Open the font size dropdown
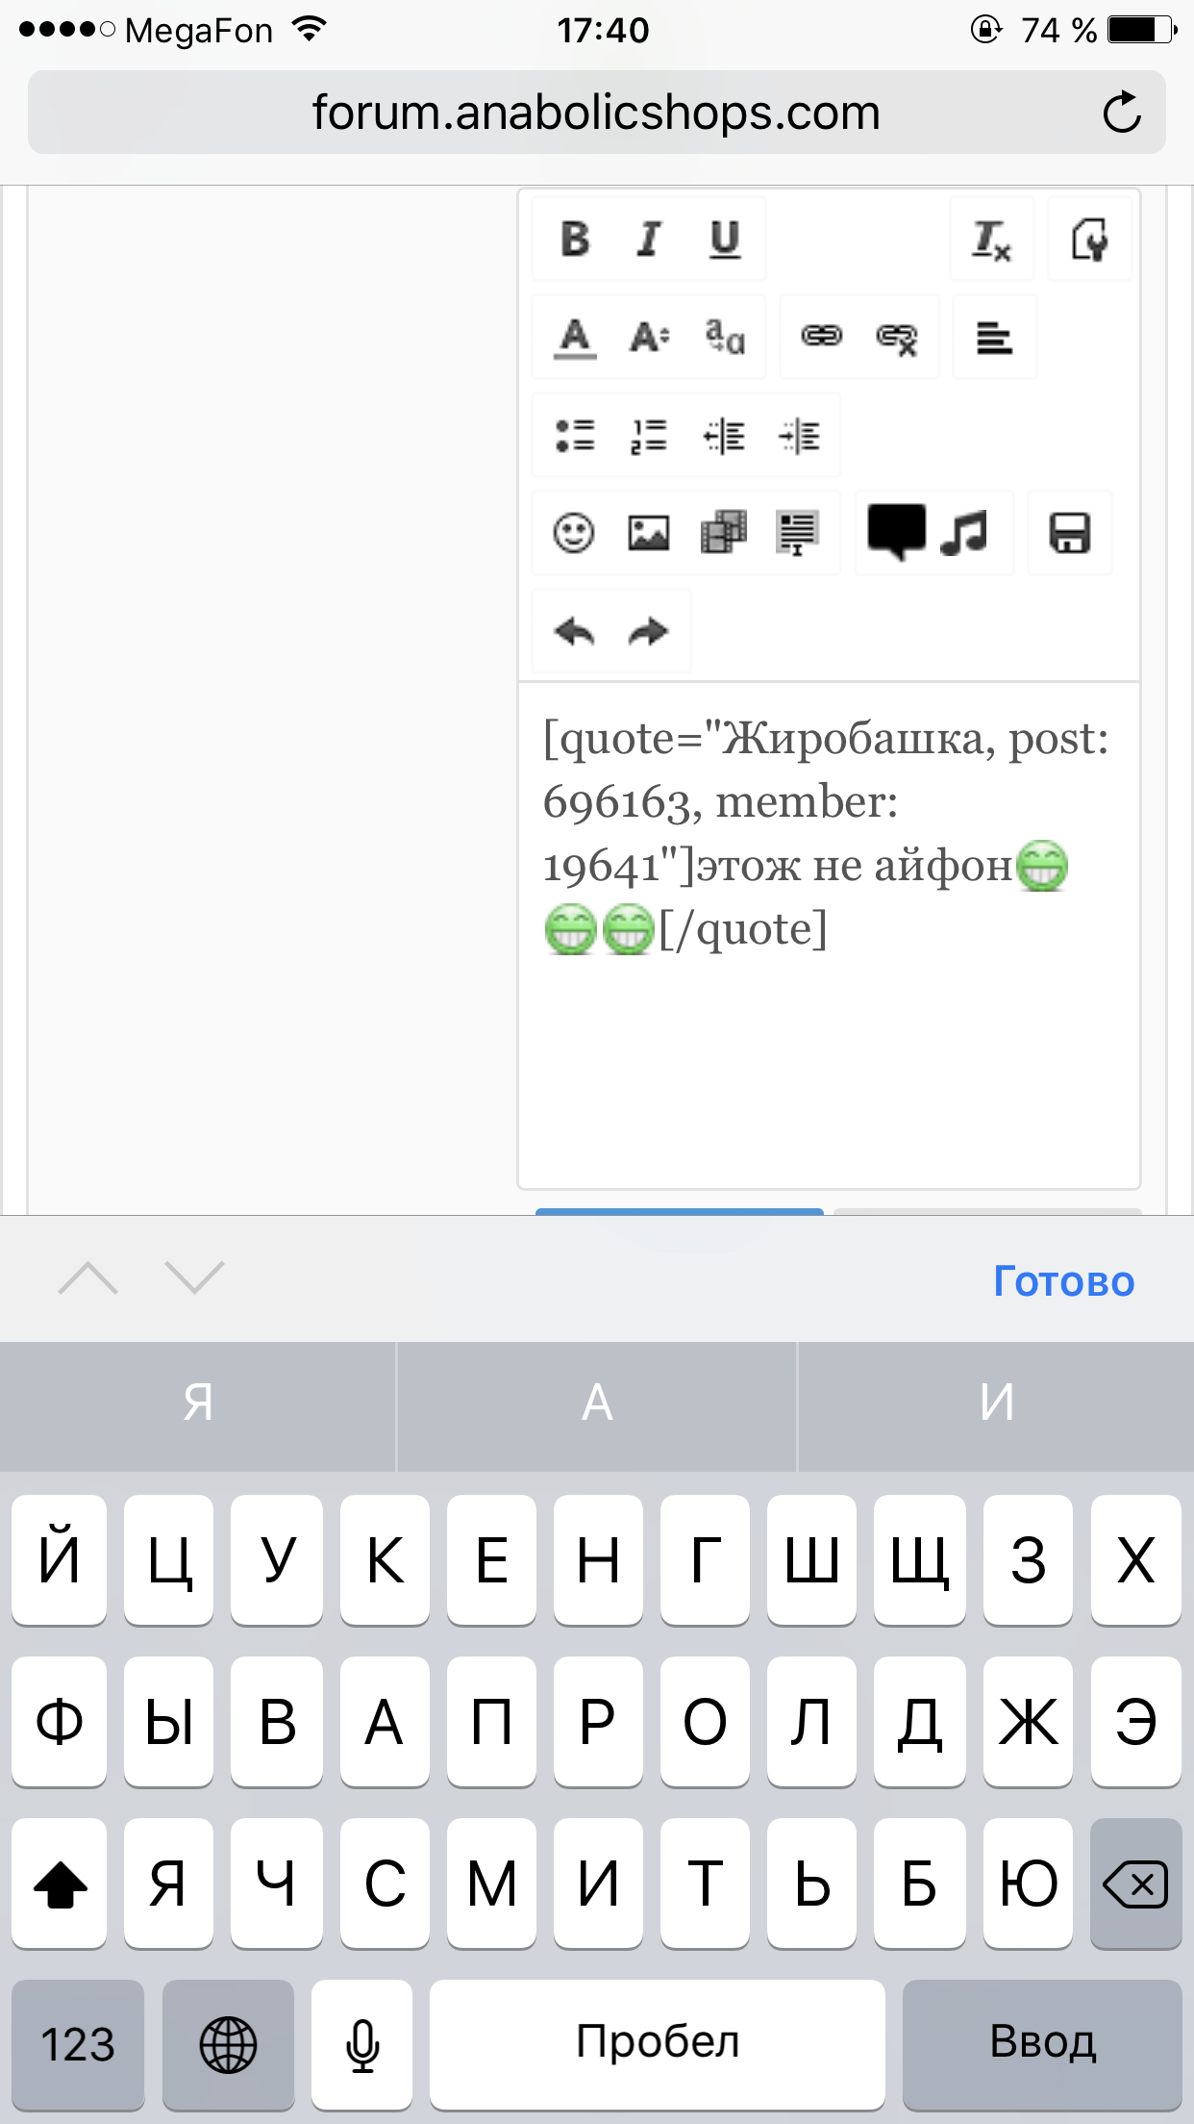The image size is (1194, 2124). tap(650, 338)
